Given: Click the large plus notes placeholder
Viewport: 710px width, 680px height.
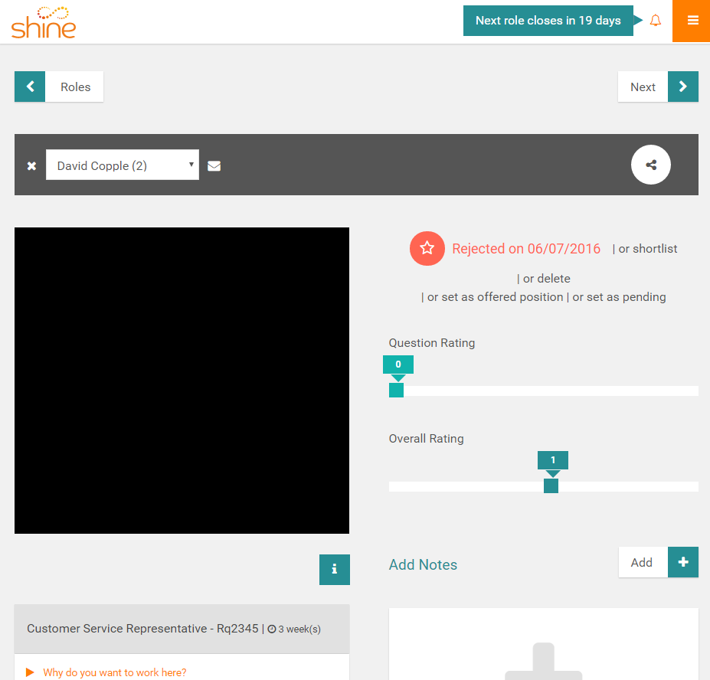Looking at the screenshot, I should coord(543,661).
